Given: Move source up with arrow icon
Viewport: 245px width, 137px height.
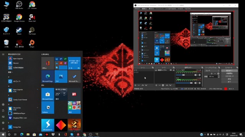Looking at the screenshot, I should pyautogui.click(x=167, y=85).
